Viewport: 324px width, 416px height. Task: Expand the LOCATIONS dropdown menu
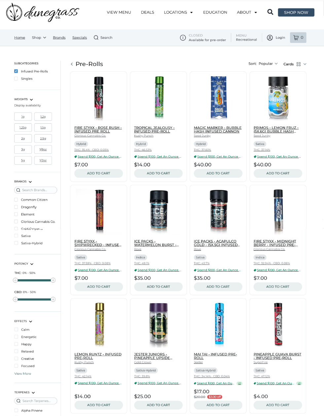pos(178,12)
